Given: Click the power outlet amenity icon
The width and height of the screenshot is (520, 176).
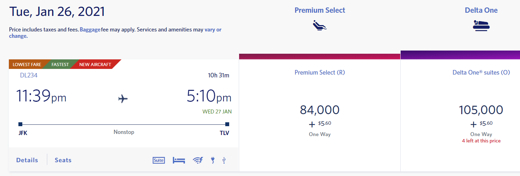Looking at the screenshot, I should click(213, 160).
